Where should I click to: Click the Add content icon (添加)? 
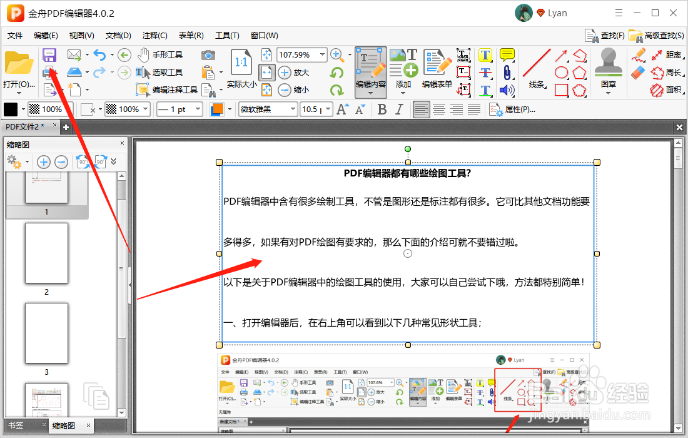[x=403, y=69]
